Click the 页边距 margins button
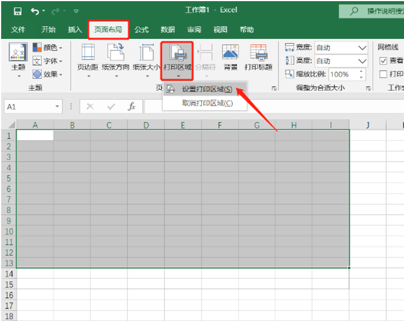The height and width of the screenshot is (321, 404). point(88,61)
